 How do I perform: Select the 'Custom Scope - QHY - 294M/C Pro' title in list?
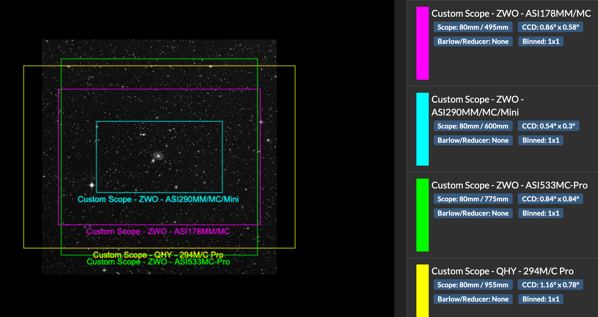[x=503, y=271]
